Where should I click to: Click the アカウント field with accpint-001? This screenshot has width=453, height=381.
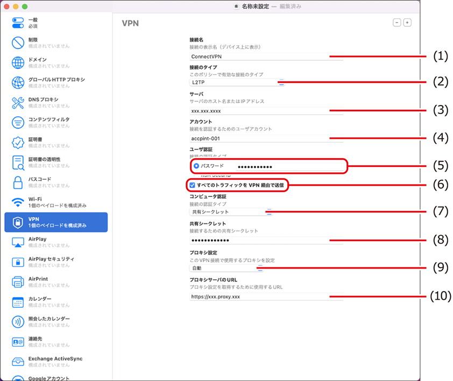tap(266, 138)
